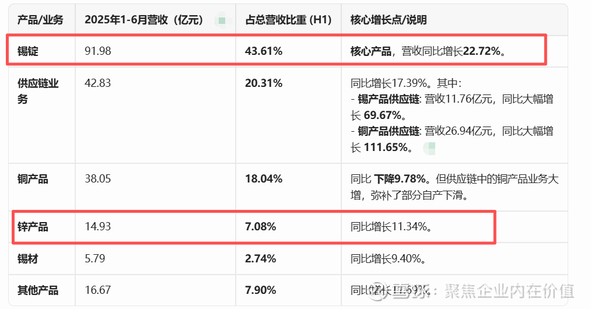The image size is (591, 309).
Task: Select the 91.98 revenue cell
Action: (x=97, y=51)
